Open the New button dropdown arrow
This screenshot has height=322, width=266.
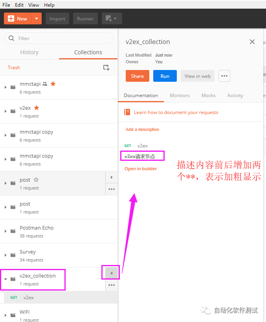click(x=37, y=18)
